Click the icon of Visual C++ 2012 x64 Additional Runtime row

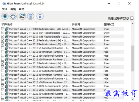[x=7, y=48]
